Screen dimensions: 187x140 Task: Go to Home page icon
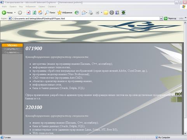pos(40,12)
